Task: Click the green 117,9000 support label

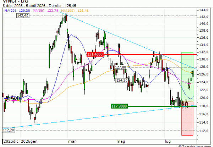Action: (119, 106)
